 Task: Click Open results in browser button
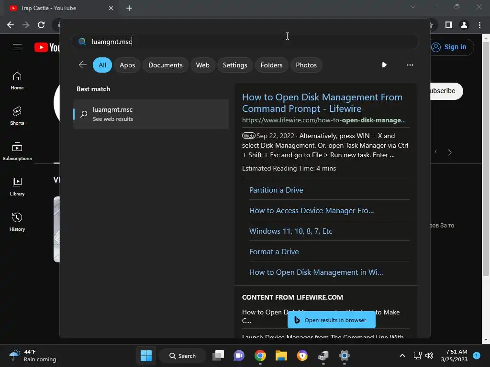click(x=331, y=320)
